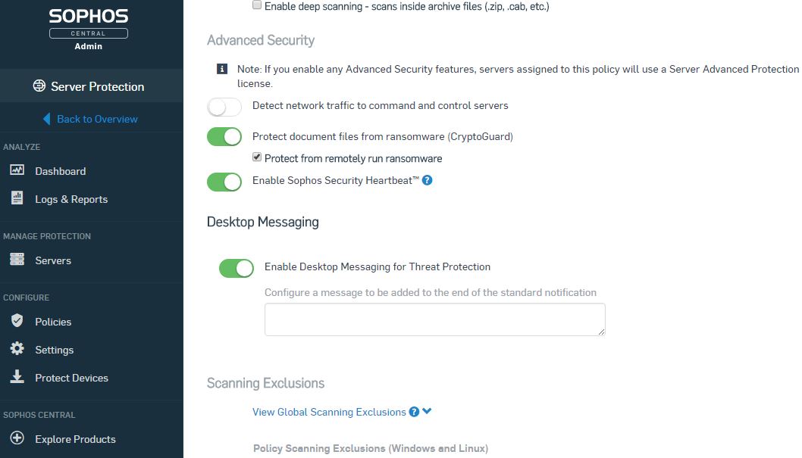The width and height of the screenshot is (802, 458).
Task: Click the Settings gear icon
Action: pos(17,349)
